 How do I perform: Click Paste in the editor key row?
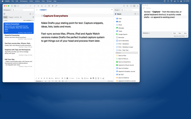coord(86,78)
